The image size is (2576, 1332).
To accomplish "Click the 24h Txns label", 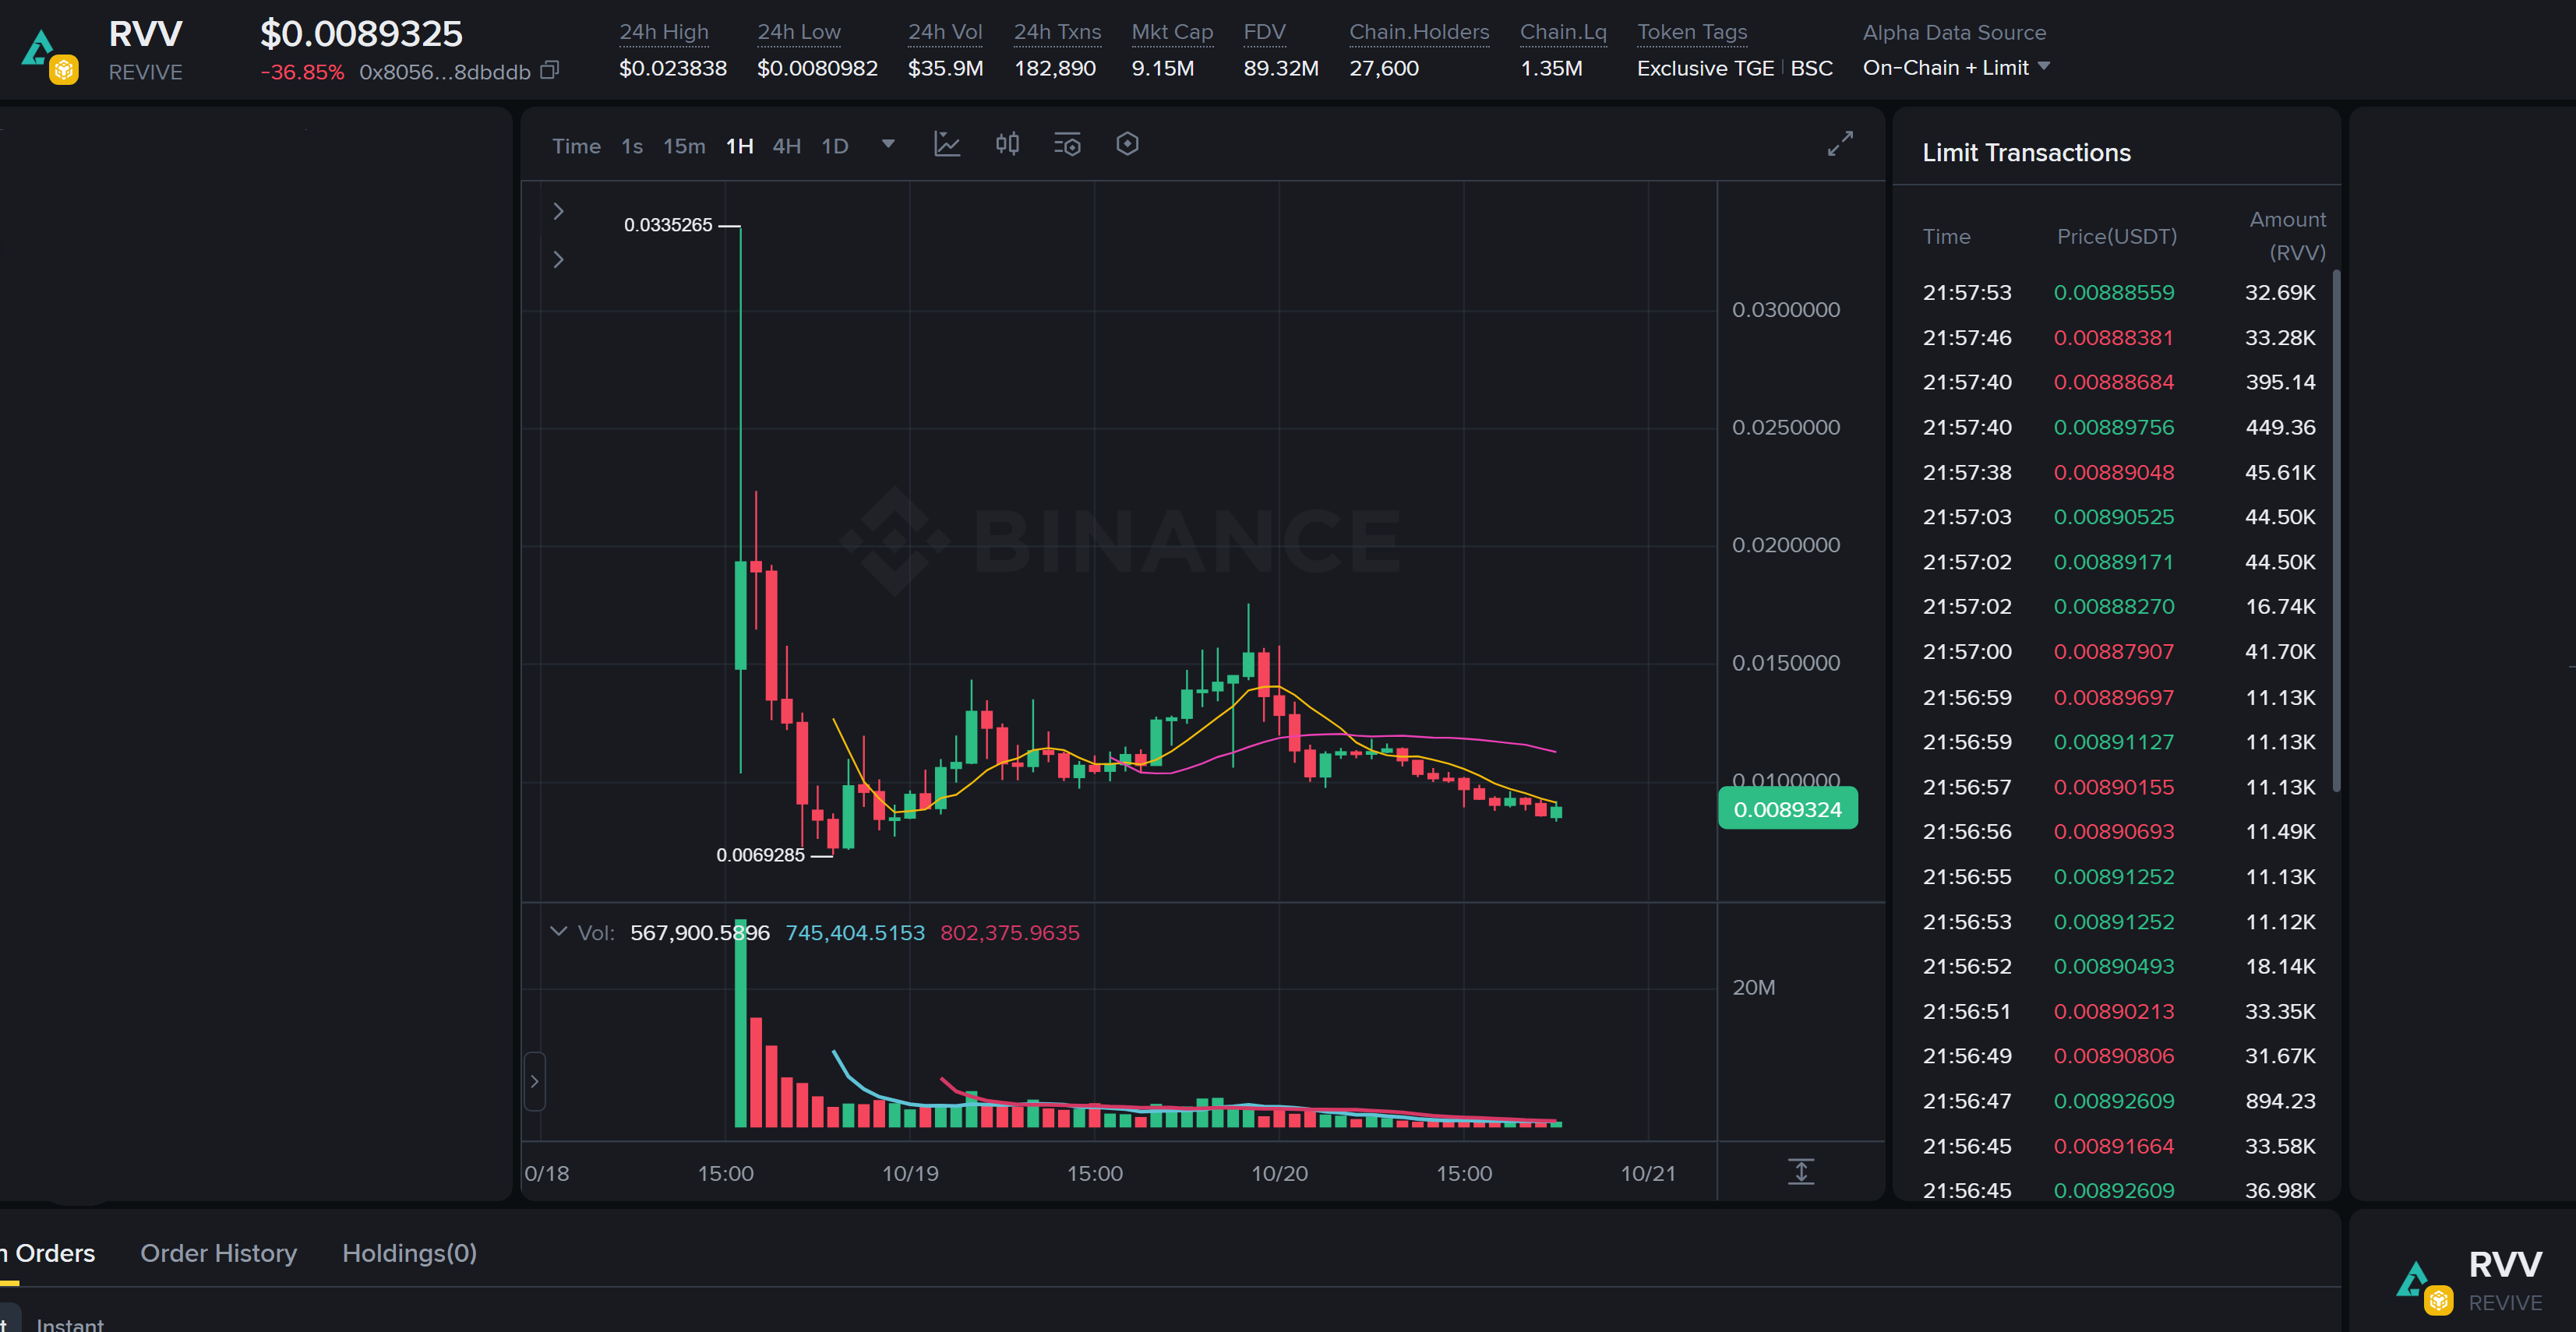I will (x=1057, y=32).
